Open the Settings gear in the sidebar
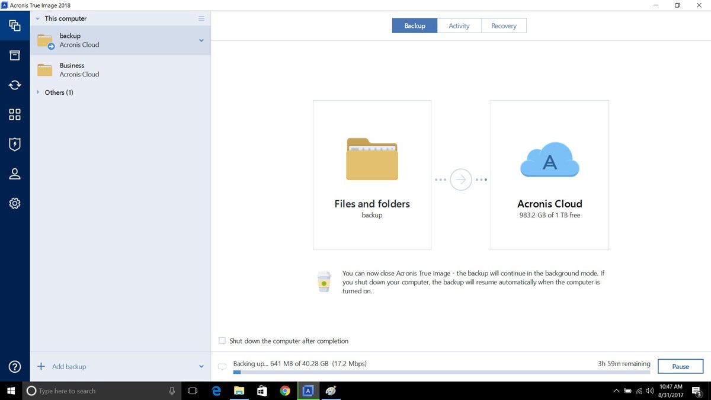711x400 pixels. tap(15, 203)
